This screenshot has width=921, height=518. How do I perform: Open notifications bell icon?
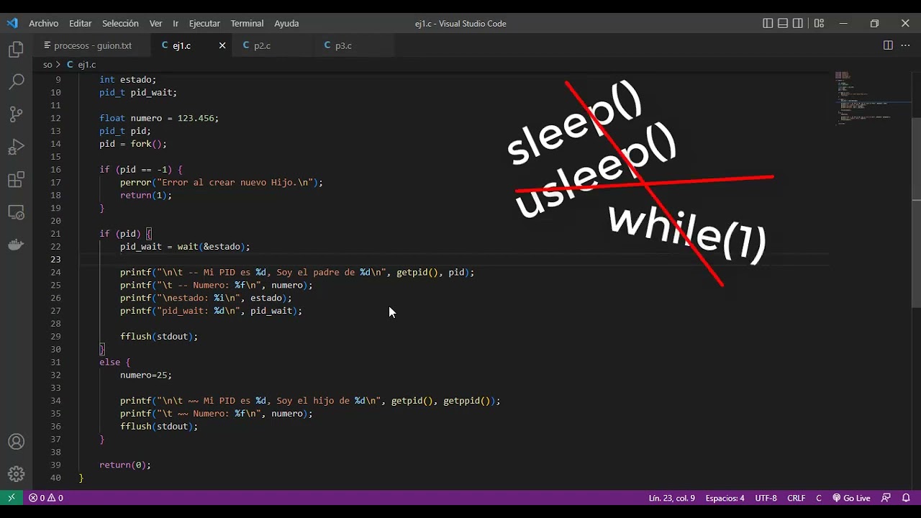(906, 498)
